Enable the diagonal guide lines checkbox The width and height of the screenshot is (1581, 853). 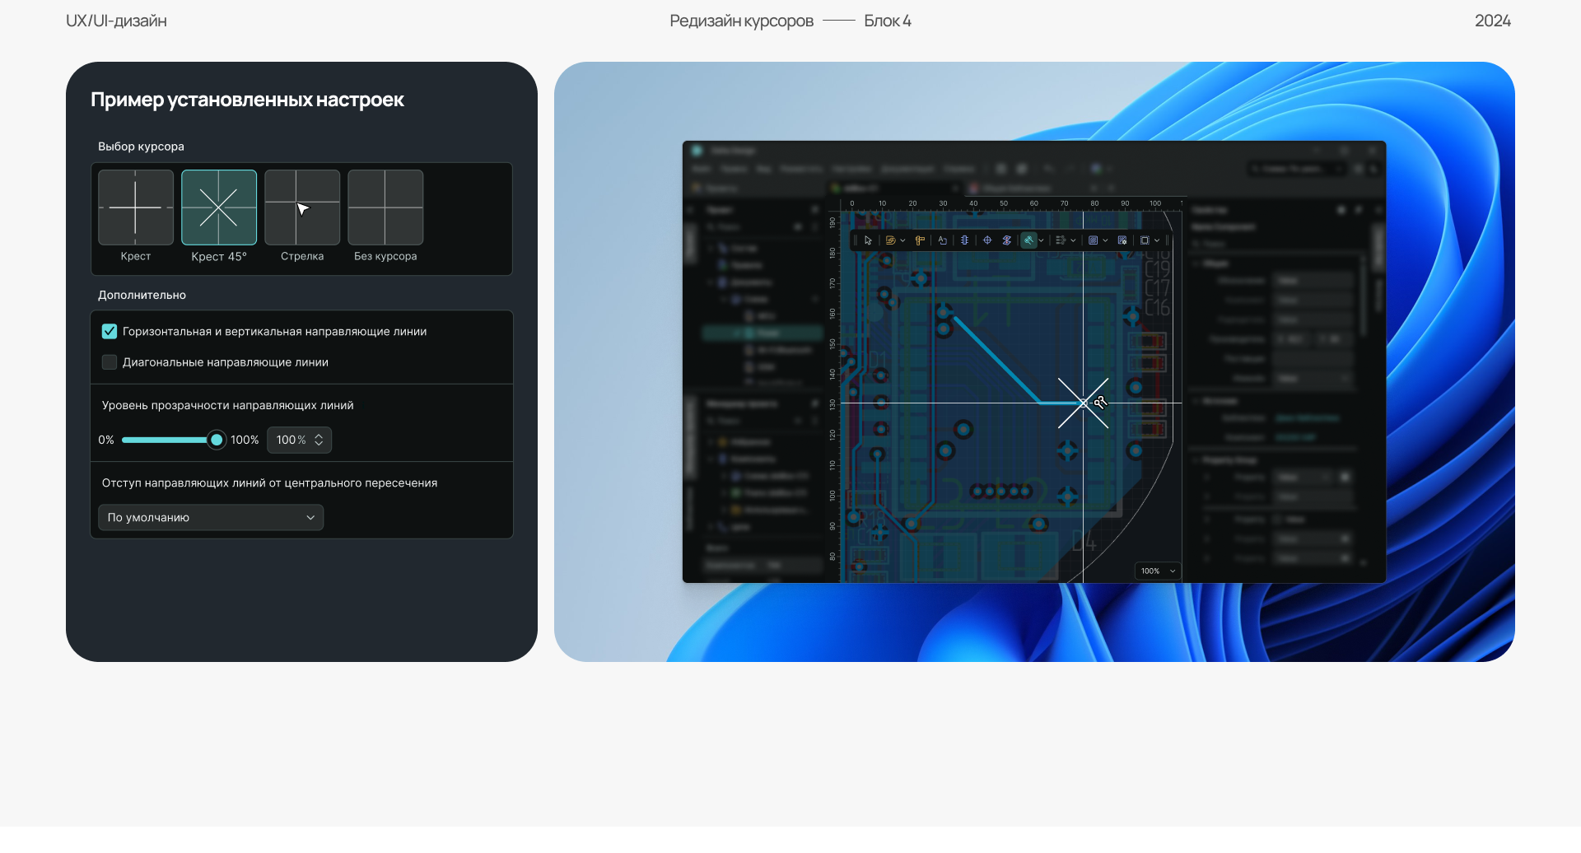click(x=109, y=362)
